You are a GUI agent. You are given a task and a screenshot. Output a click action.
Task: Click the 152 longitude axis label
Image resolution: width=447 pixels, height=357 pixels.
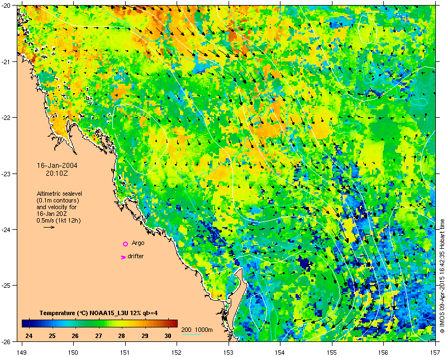177,353
